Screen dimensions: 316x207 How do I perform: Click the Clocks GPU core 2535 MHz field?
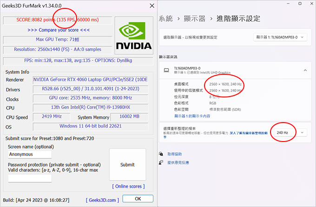tap(91, 98)
